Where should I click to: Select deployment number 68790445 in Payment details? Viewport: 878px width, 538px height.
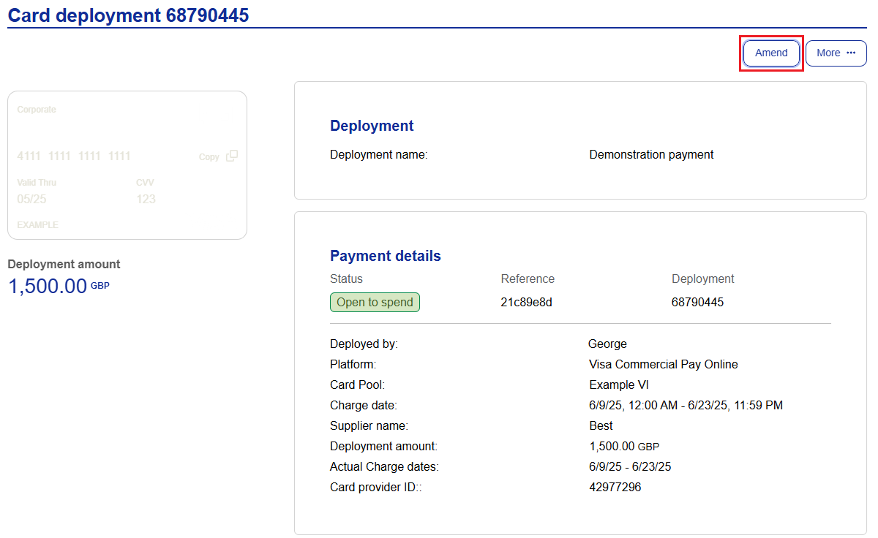pos(697,302)
